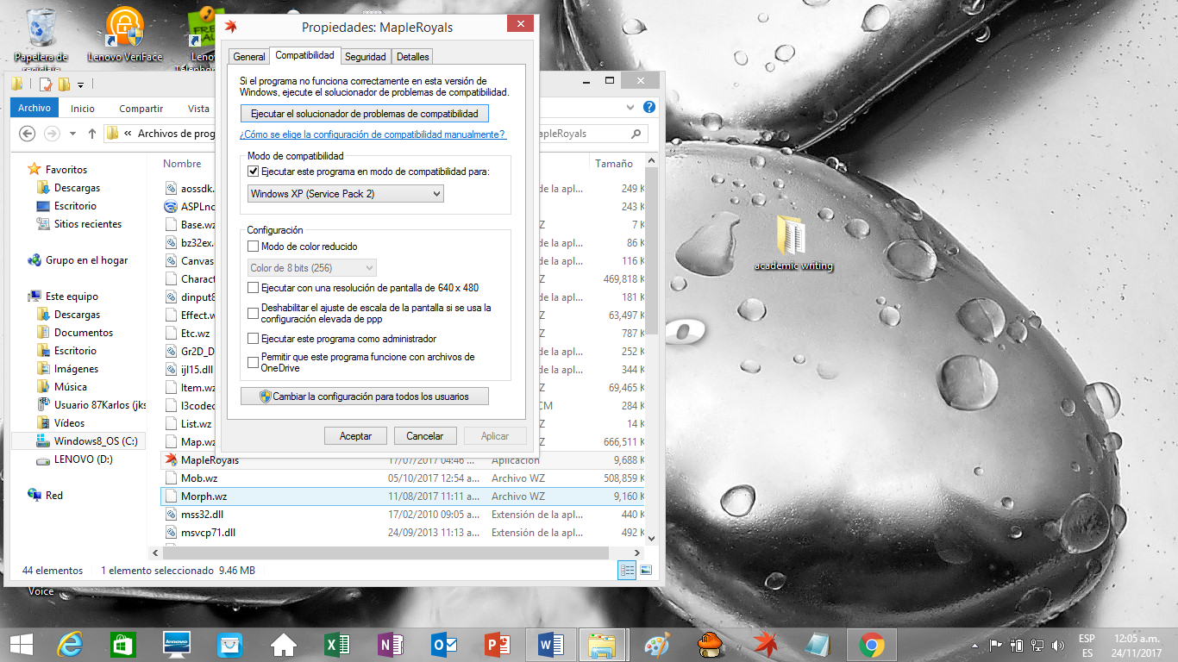
Task: Sort files by Nombre column header
Action: coord(183,164)
